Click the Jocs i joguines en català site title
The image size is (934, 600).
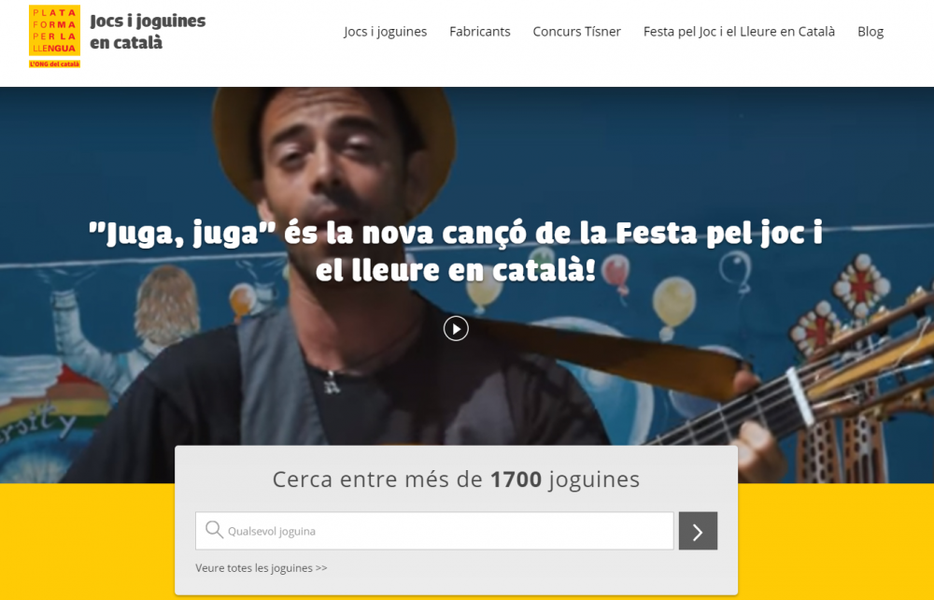tap(148, 32)
